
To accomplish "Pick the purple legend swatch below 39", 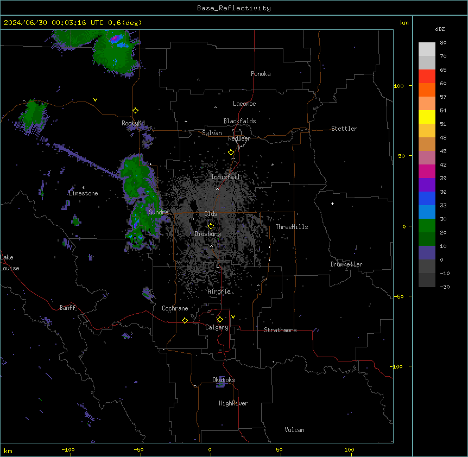I will pyautogui.click(x=427, y=185).
